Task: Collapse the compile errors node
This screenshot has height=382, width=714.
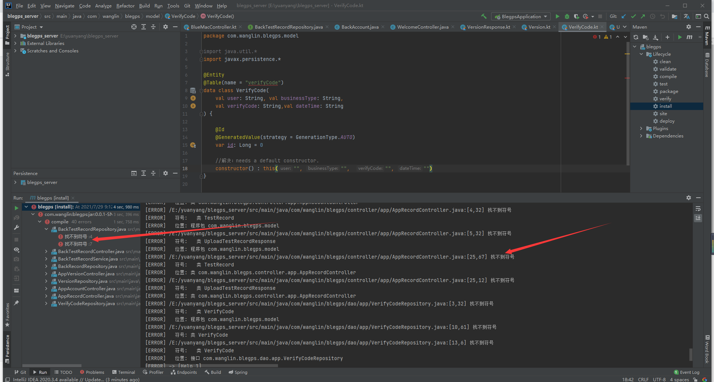Action: coord(39,221)
